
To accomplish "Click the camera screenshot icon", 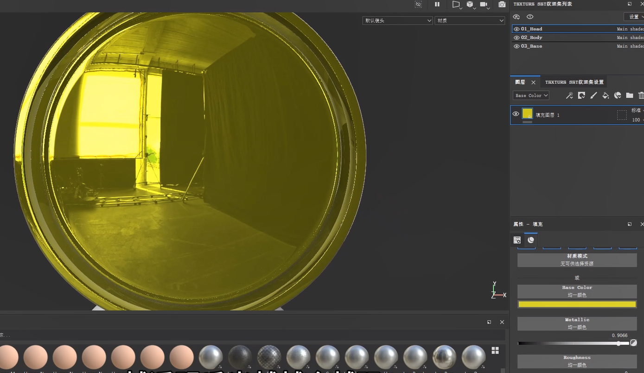I will tap(502, 4).
